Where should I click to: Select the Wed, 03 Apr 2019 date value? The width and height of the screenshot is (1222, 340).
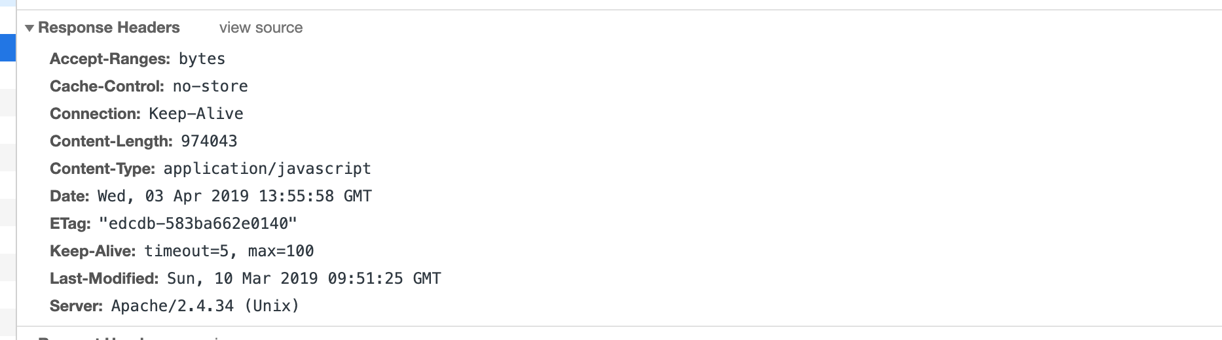click(234, 196)
